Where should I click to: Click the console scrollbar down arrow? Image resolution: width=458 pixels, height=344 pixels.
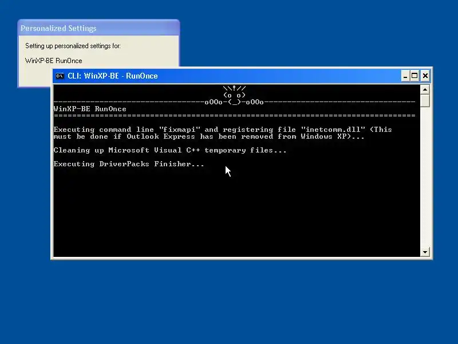point(425,252)
